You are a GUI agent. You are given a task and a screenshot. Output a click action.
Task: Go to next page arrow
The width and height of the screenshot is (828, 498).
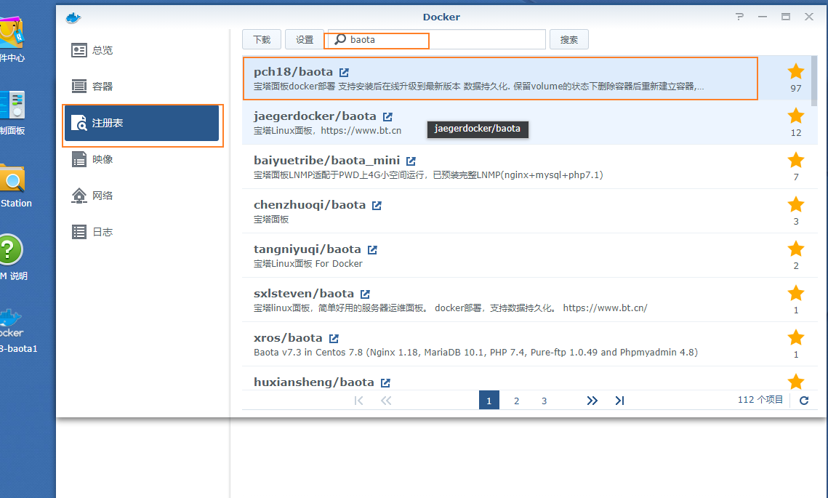coord(592,401)
